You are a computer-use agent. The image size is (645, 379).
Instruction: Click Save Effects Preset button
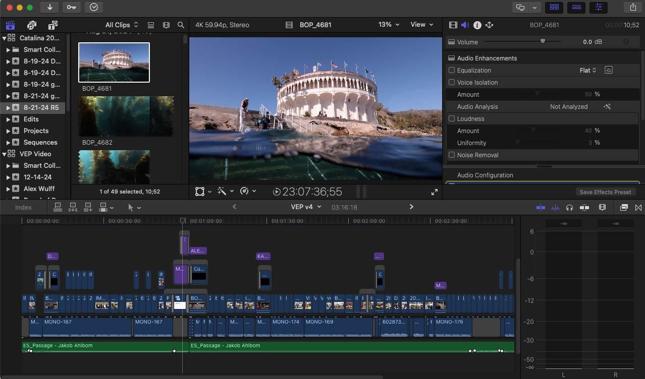tap(605, 192)
